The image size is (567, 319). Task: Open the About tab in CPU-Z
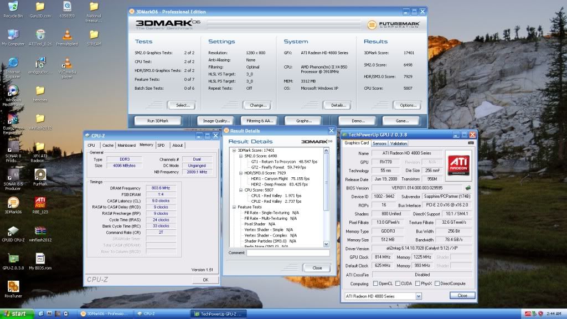click(177, 146)
